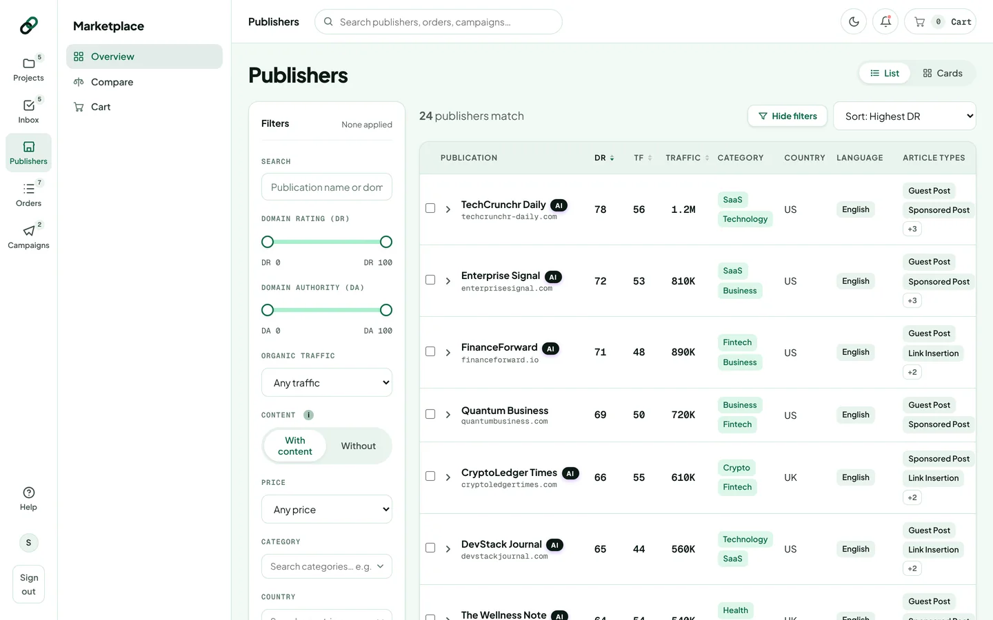
Task: Expand the Enterprise Signal row
Action: click(x=448, y=281)
